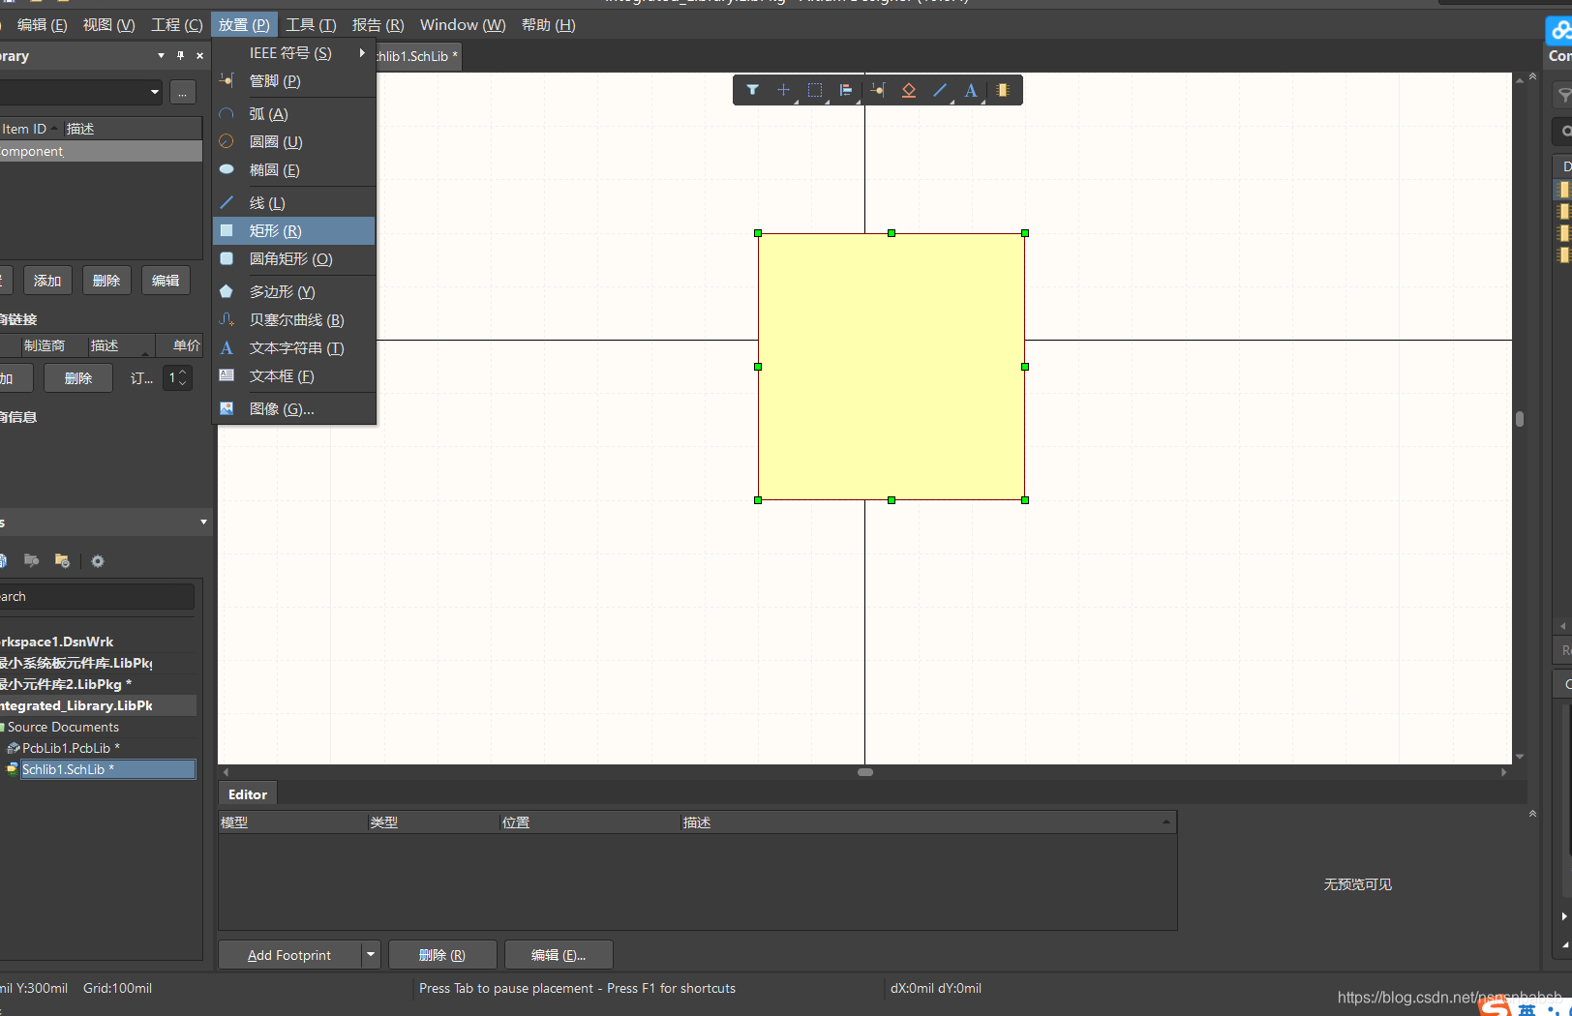The image size is (1572, 1016).
Task: Select 管脚 (P) menu entry
Action: click(294, 81)
